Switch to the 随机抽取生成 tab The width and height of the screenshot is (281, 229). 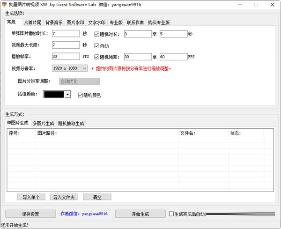click(x=71, y=124)
